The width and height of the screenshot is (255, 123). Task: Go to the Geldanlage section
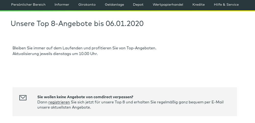(114, 5)
